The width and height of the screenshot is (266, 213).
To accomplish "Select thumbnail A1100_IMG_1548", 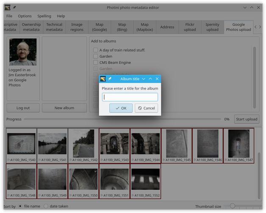I will click(x=21, y=181).
